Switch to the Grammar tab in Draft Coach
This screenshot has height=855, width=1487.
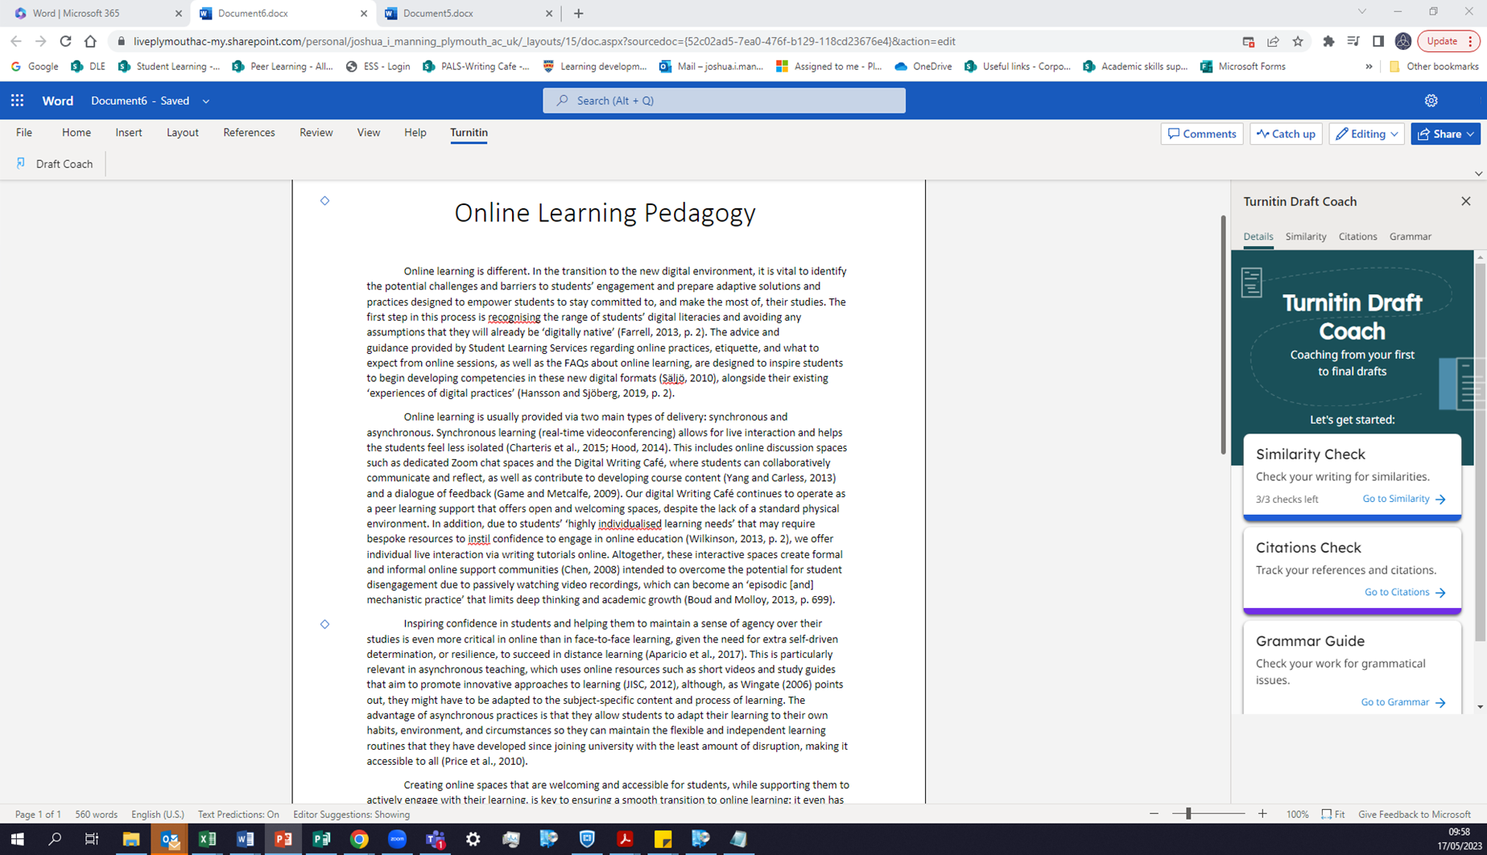tap(1410, 236)
